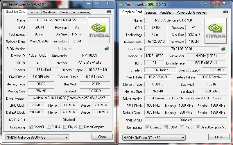Open Validation tab in the right window
This screenshot has height=145, width=233.
pyautogui.click(x=166, y=12)
